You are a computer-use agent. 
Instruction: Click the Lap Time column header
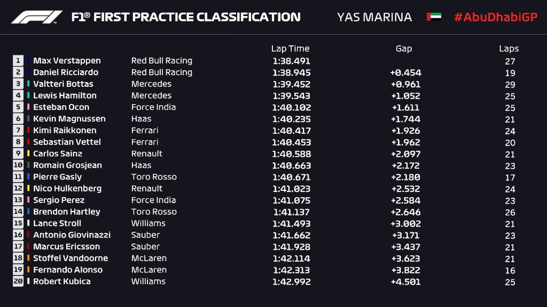(x=290, y=49)
